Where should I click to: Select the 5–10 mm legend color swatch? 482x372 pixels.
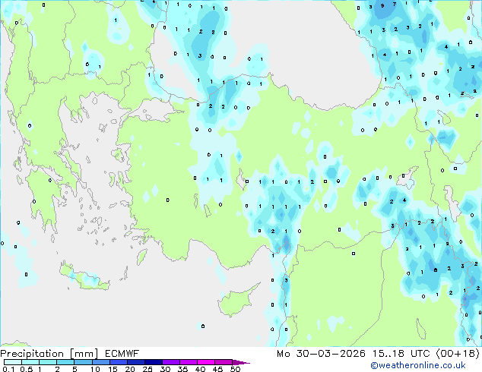point(83,362)
